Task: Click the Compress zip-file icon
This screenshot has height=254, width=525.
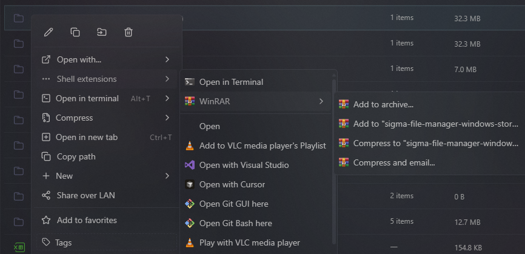Action: tap(46, 118)
